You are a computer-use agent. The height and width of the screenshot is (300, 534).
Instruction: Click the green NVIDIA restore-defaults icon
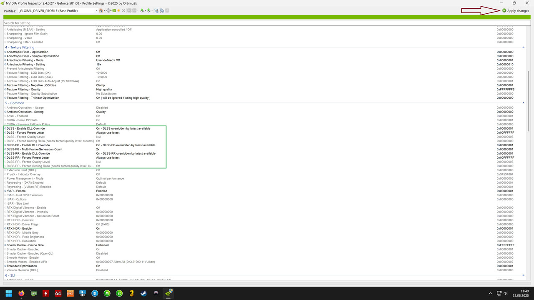(113, 10)
